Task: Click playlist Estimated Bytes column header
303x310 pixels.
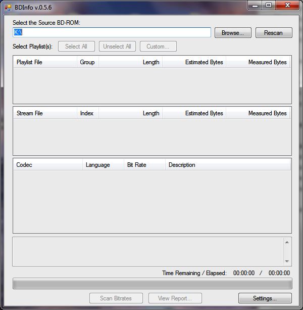Action: pyautogui.click(x=194, y=62)
